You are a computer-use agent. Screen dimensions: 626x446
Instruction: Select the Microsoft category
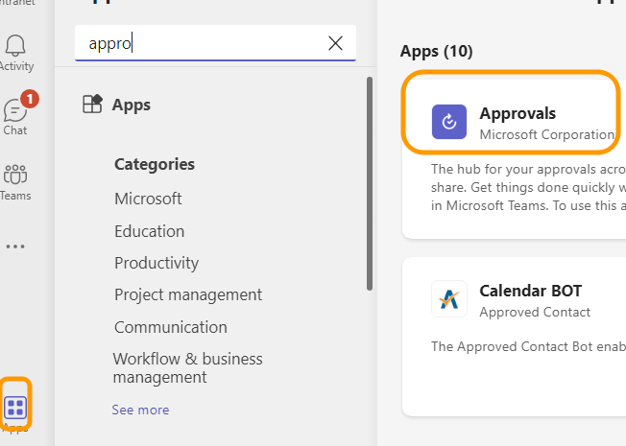[x=148, y=199]
